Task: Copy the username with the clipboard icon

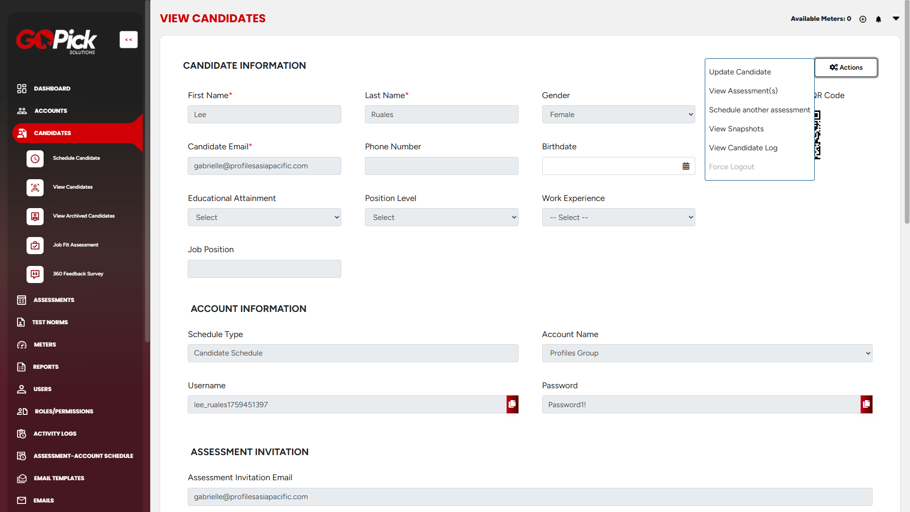Action: point(512,404)
